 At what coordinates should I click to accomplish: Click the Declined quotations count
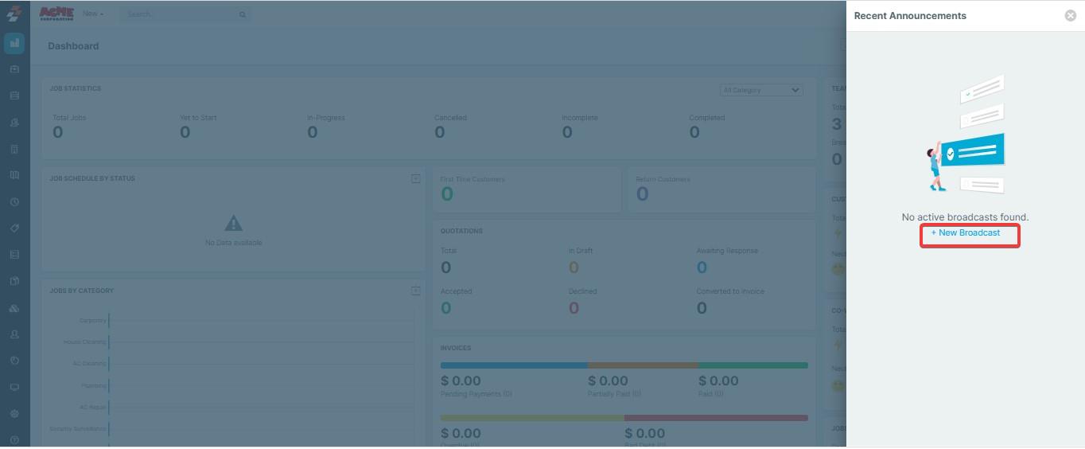coord(574,308)
